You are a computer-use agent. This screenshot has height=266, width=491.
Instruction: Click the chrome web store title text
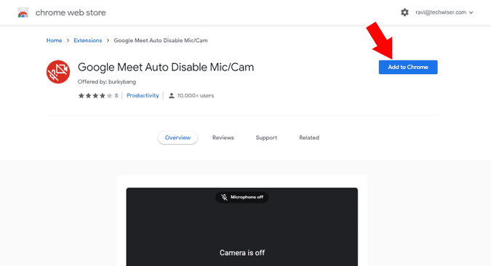pos(71,12)
